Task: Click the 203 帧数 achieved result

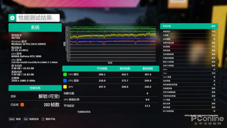Action: 52,105
